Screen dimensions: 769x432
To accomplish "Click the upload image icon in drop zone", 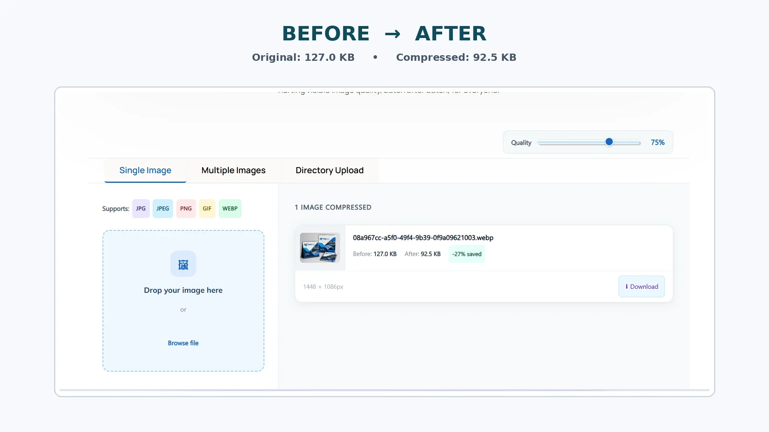I will [x=183, y=264].
